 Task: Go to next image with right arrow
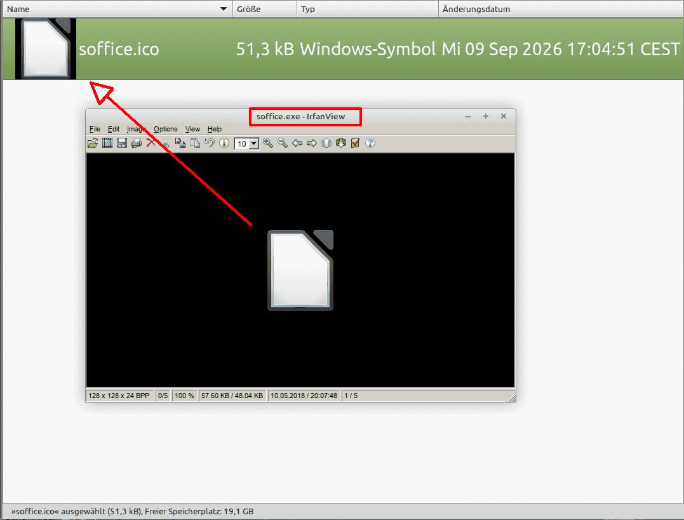[x=312, y=143]
